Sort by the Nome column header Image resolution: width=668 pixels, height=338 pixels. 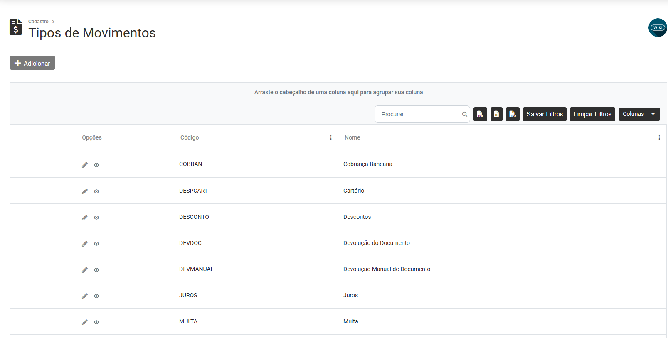point(352,137)
